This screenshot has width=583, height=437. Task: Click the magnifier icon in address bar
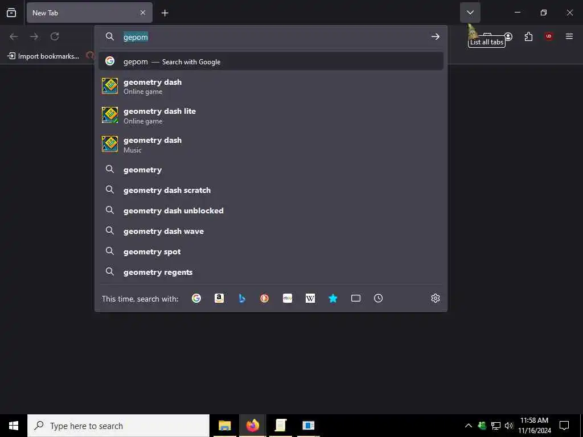pyautogui.click(x=110, y=36)
